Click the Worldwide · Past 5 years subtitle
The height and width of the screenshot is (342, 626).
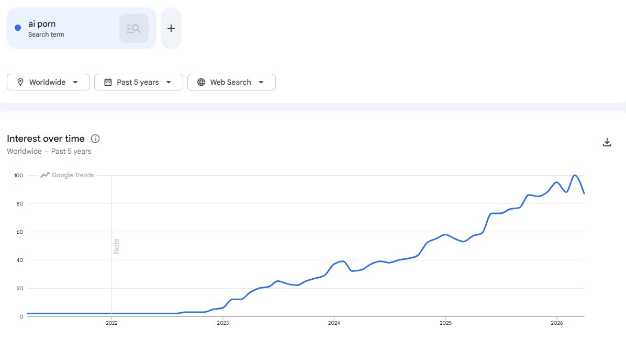(49, 151)
